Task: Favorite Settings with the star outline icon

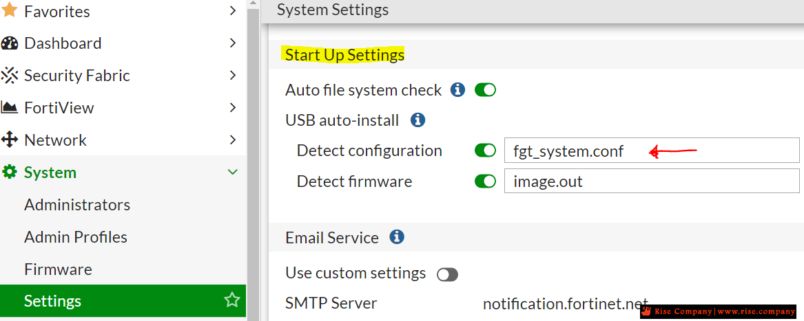Action: pyautogui.click(x=232, y=300)
